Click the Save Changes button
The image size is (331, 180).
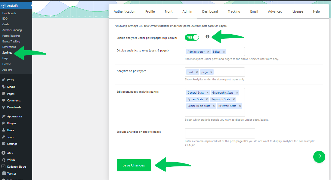point(134,165)
